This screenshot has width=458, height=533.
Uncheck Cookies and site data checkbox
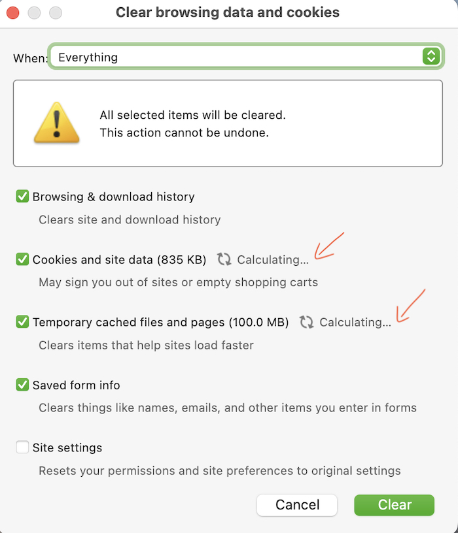pyautogui.click(x=22, y=259)
